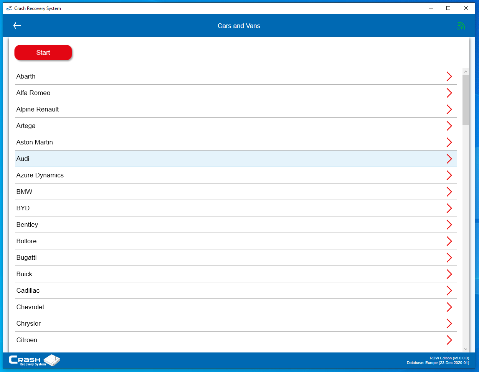This screenshot has width=479, height=372.
Task: Click the app icon in title bar
Action: [x=9, y=8]
